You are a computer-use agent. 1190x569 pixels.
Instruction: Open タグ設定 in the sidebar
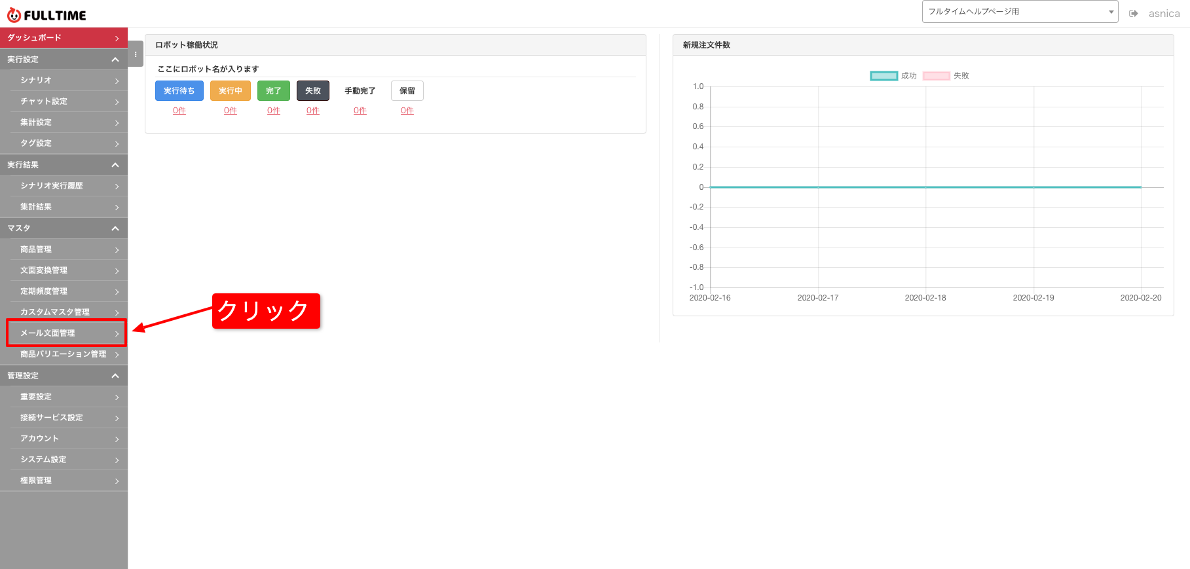[64, 143]
